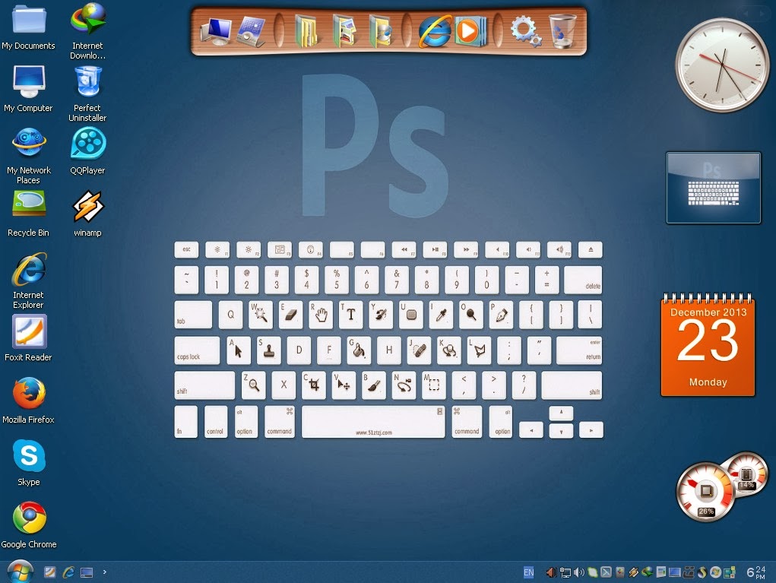
Task: Click the taskbar clock showing 6:24 PM
Action: pos(756,572)
